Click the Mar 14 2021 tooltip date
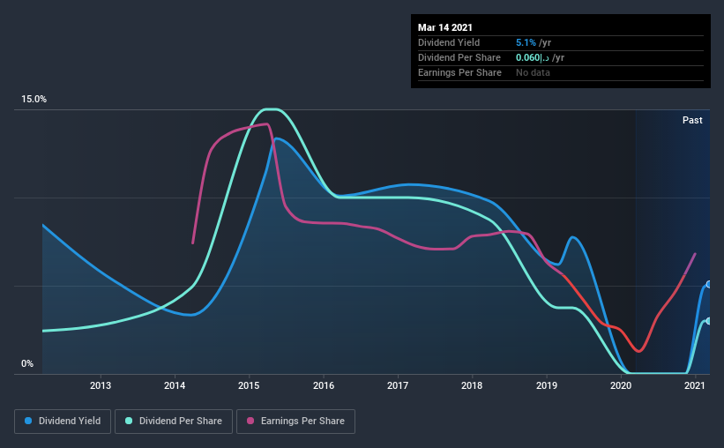The width and height of the screenshot is (724, 448). [445, 27]
